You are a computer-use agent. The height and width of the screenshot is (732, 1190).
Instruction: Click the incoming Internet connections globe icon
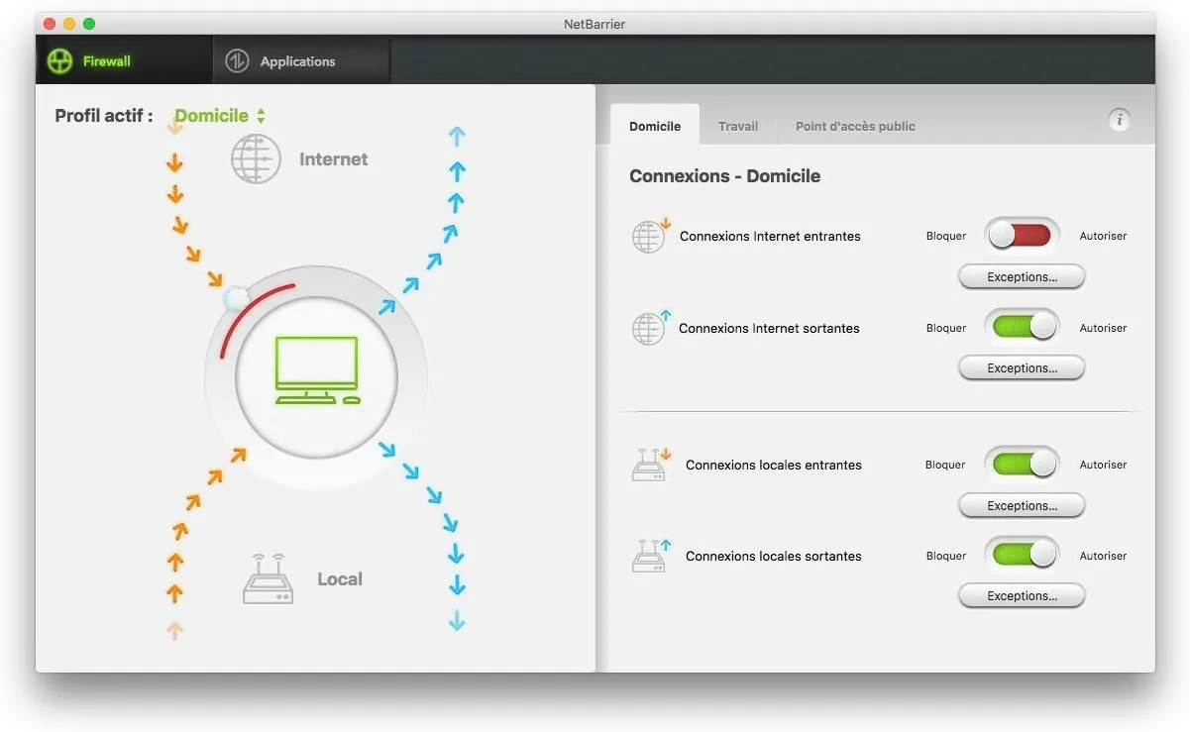click(649, 236)
